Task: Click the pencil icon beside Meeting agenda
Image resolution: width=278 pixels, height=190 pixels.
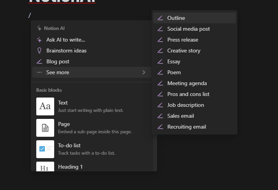Action: tap(160, 83)
